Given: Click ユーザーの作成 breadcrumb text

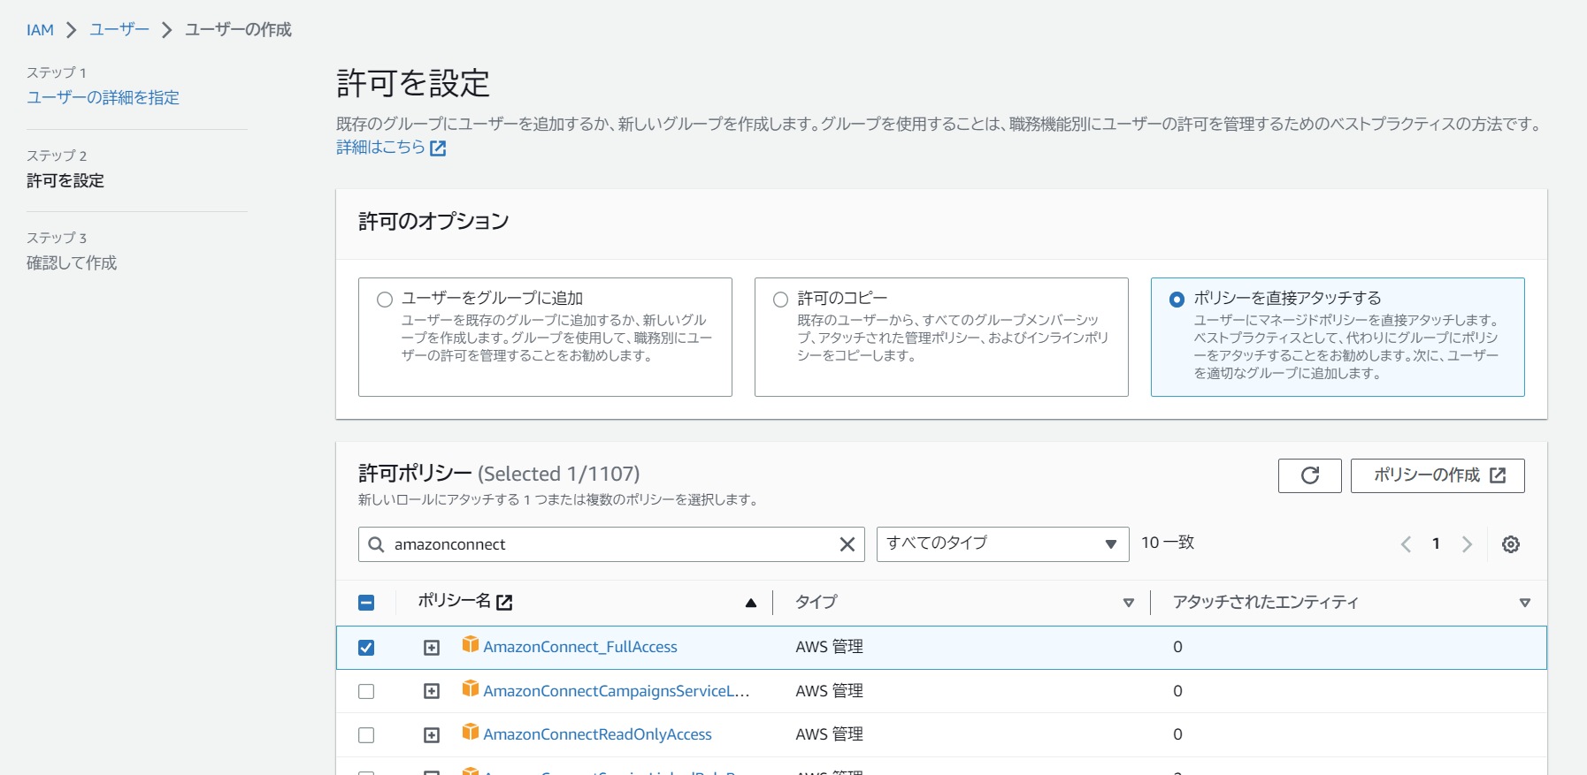Looking at the screenshot, I should click(x=238, y=30).
